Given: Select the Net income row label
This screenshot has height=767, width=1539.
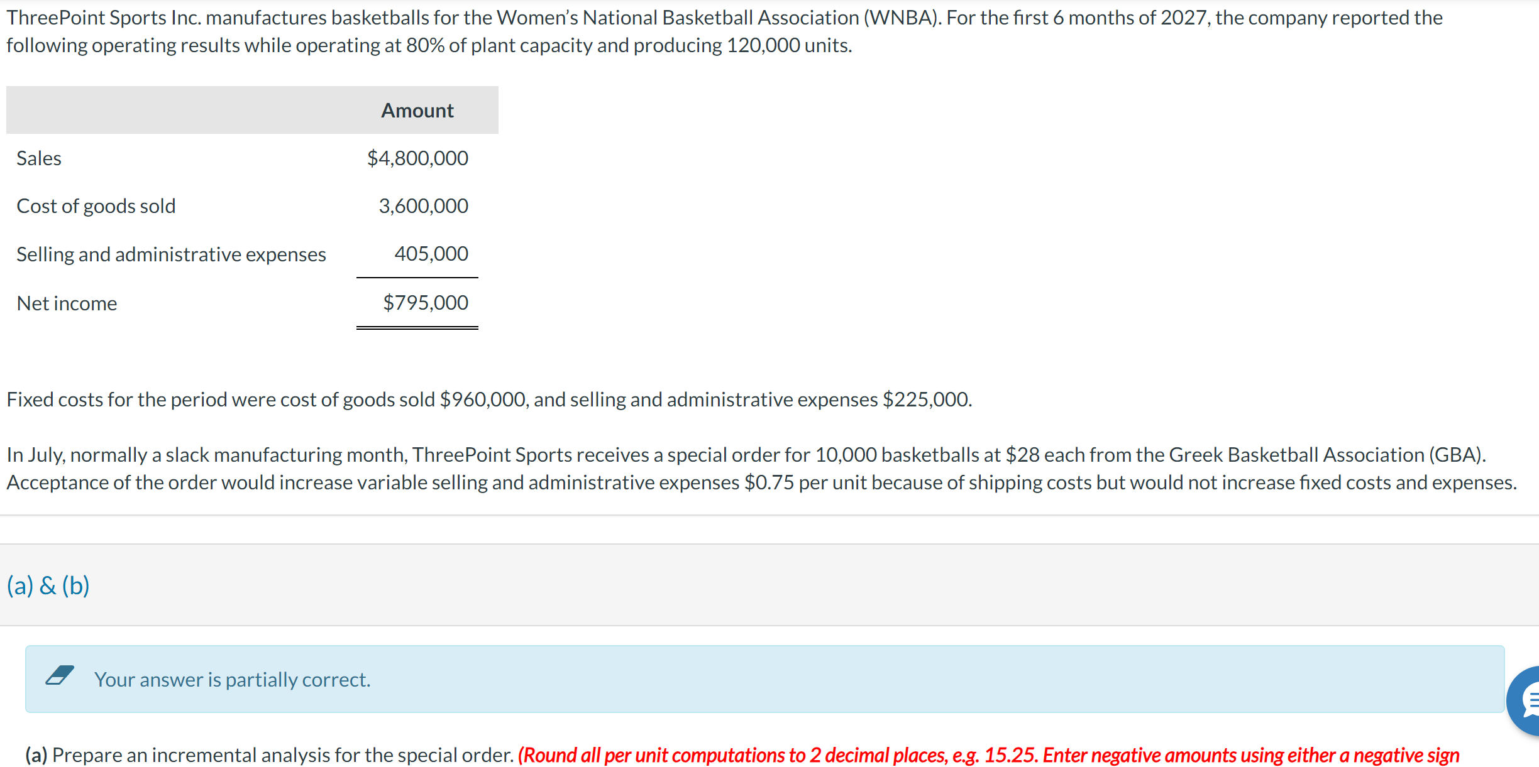Looking at the screenshot, I should click(67, 303).
